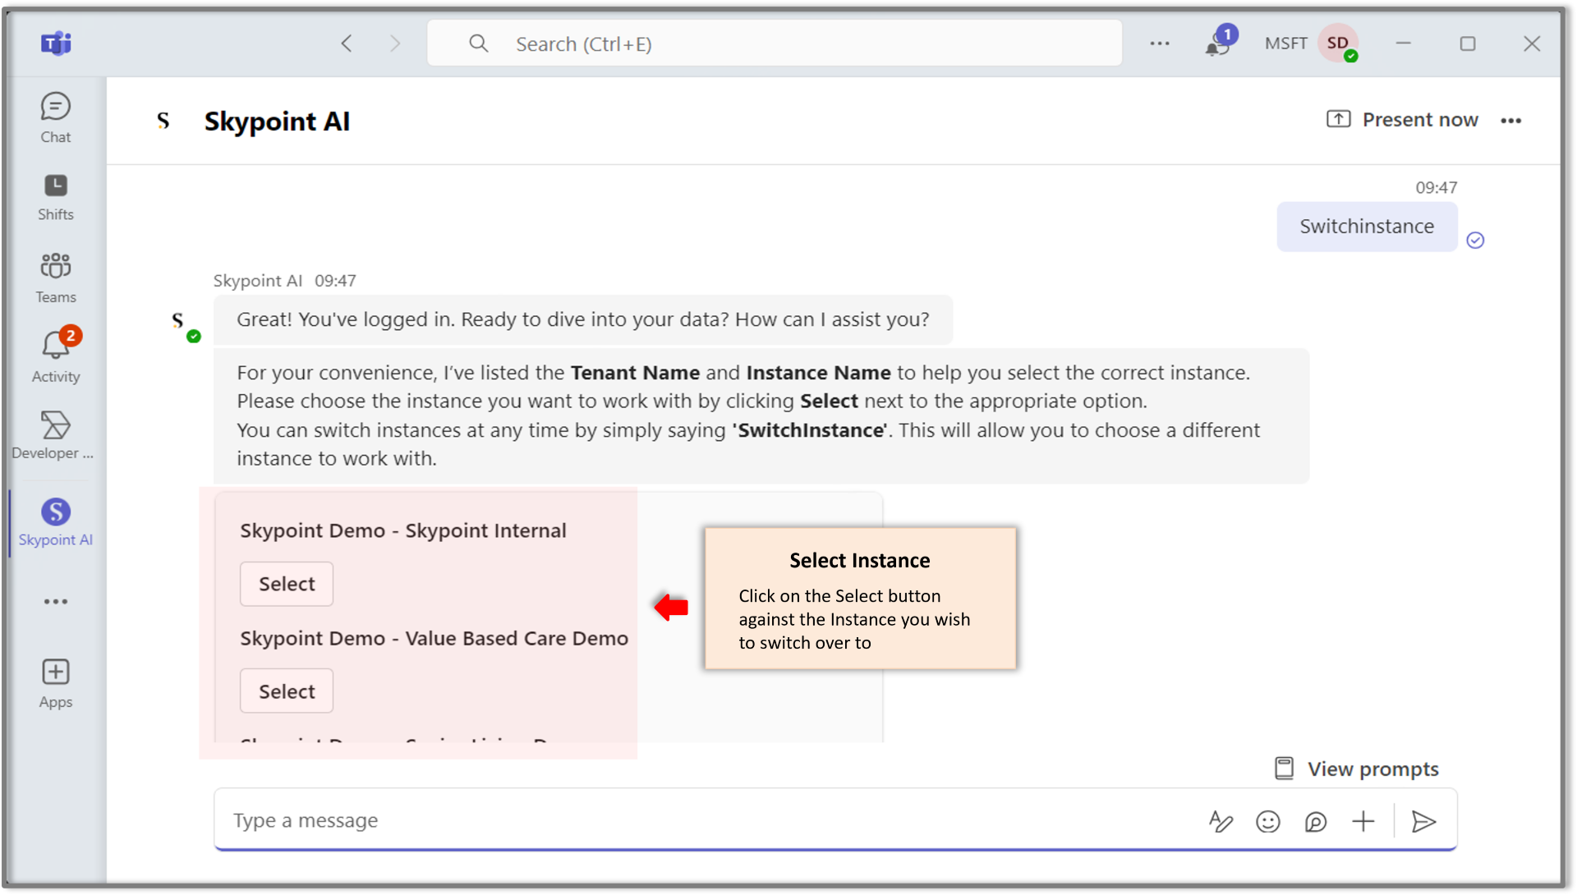Select the Skypoint AI sidebar app

coord(56,523)
